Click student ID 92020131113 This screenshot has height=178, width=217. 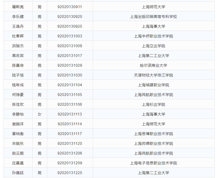(70, 114)
